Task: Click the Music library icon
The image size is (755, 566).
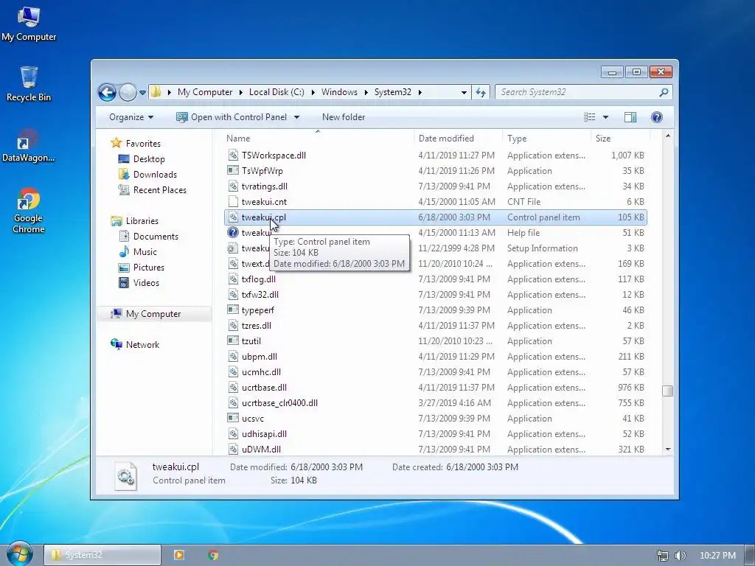Action: point(124,252)
